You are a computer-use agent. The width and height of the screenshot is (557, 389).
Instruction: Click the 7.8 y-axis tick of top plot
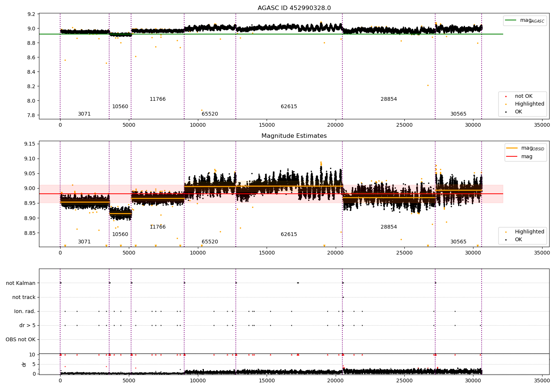[32, 115]
